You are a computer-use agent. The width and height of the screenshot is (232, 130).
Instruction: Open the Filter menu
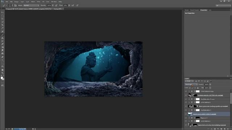click(x=38, y=1)
